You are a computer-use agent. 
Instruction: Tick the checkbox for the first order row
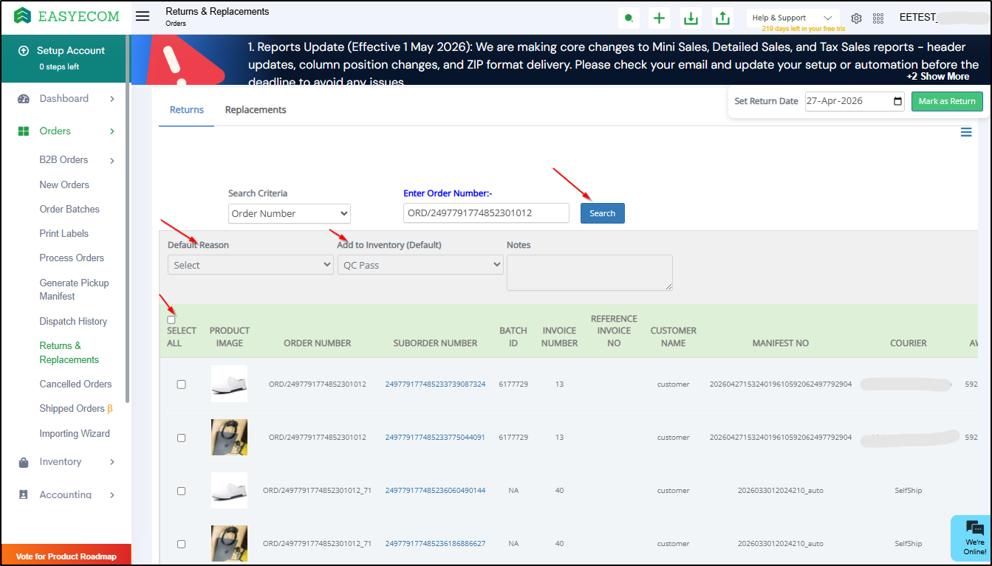[x=182, y=384]
